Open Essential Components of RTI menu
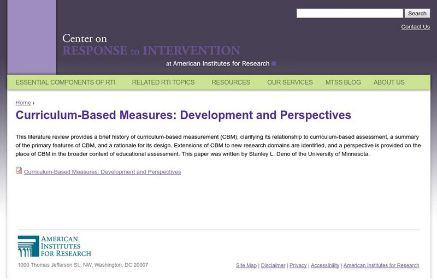The width and height of the screenshot is (437, 280). pyautogui.click(x=65, y=82)
